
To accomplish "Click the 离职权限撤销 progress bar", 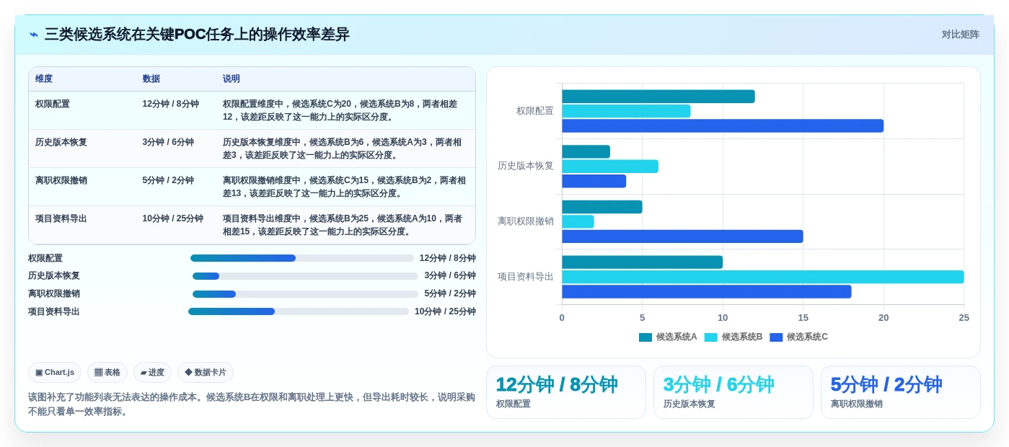I will tap(305, 294).
